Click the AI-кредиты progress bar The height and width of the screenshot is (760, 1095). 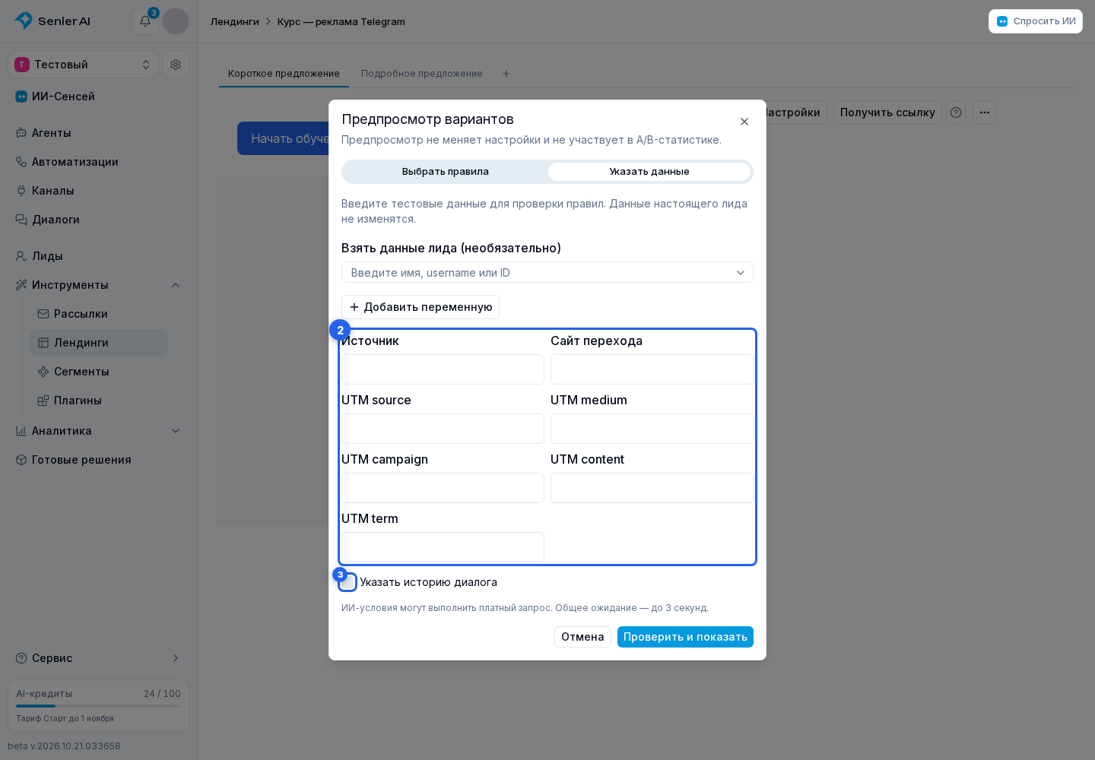[99, 706]
